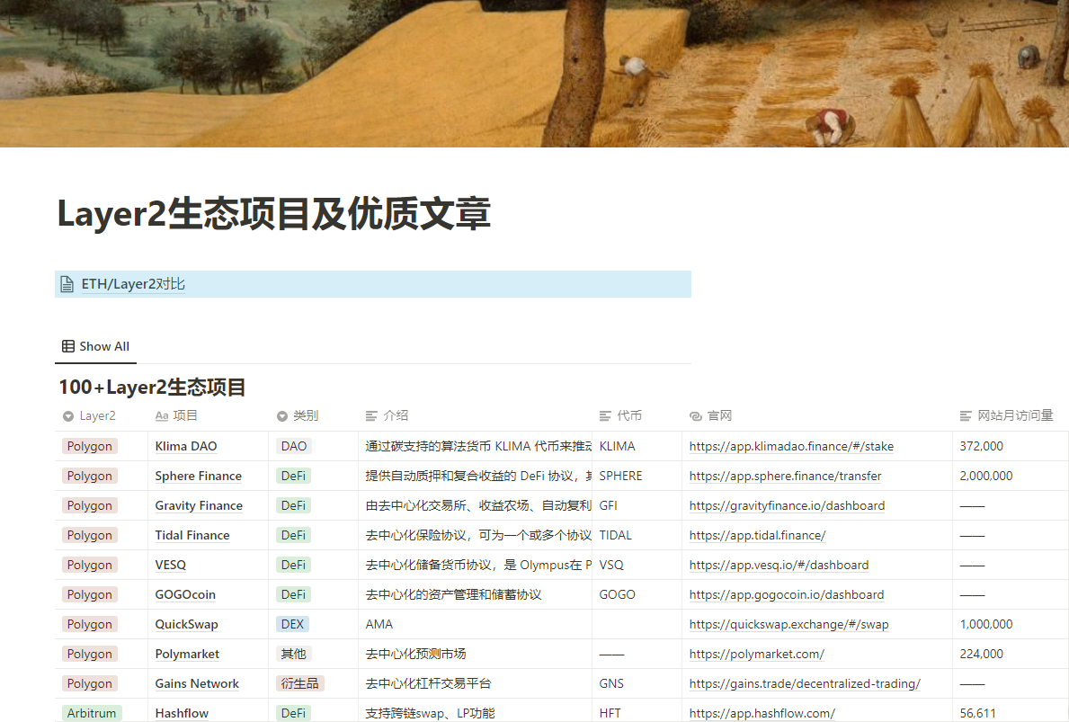Click the 网站月访问量 column text icon
The height and width of the screenshot is (722, 1069).
tap(966, 416)
